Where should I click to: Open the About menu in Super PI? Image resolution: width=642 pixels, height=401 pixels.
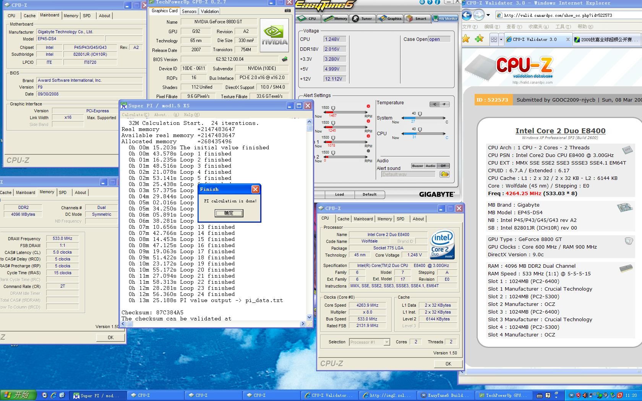[x=166, y=115]
